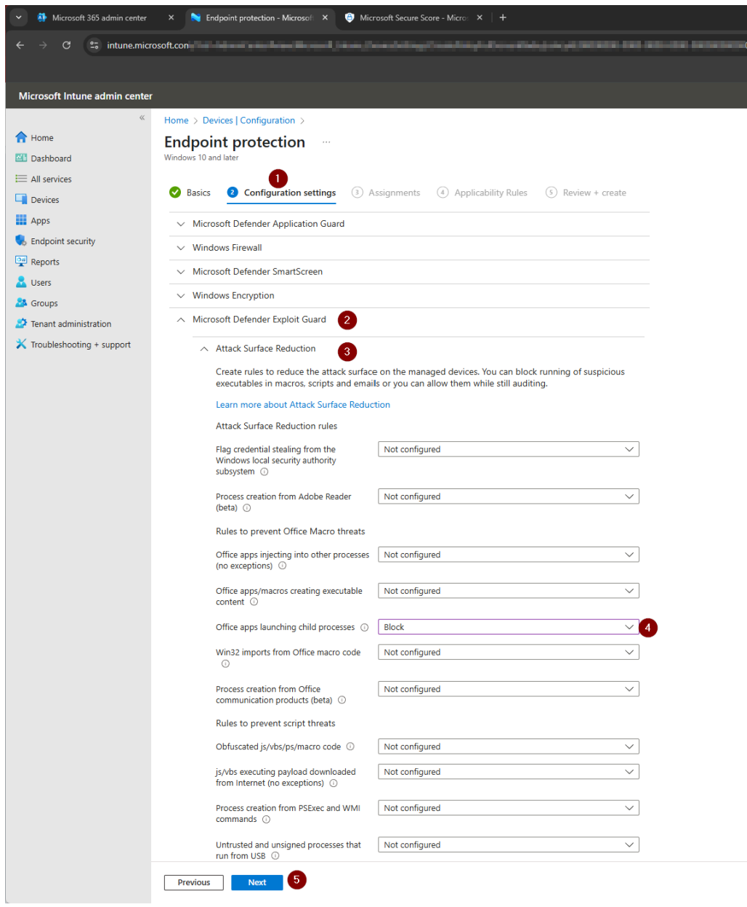Go to the Basics wizard step
The image size is (747, 907).
(190, 193)
